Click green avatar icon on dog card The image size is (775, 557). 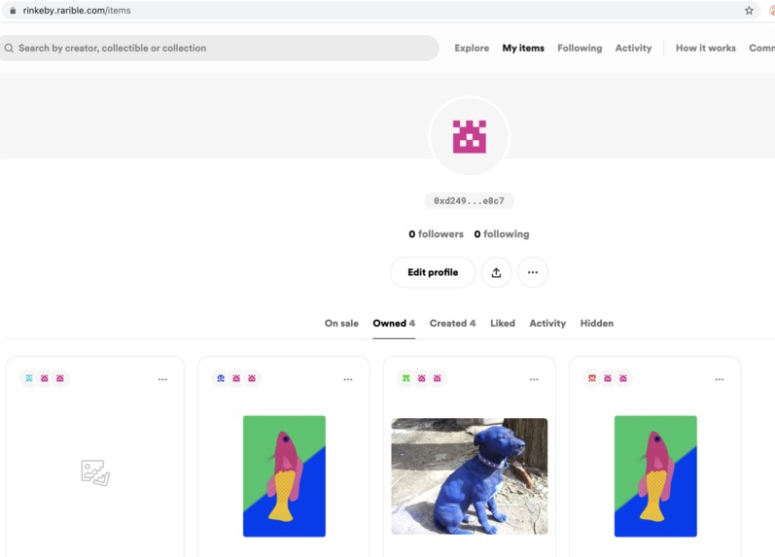405,378
